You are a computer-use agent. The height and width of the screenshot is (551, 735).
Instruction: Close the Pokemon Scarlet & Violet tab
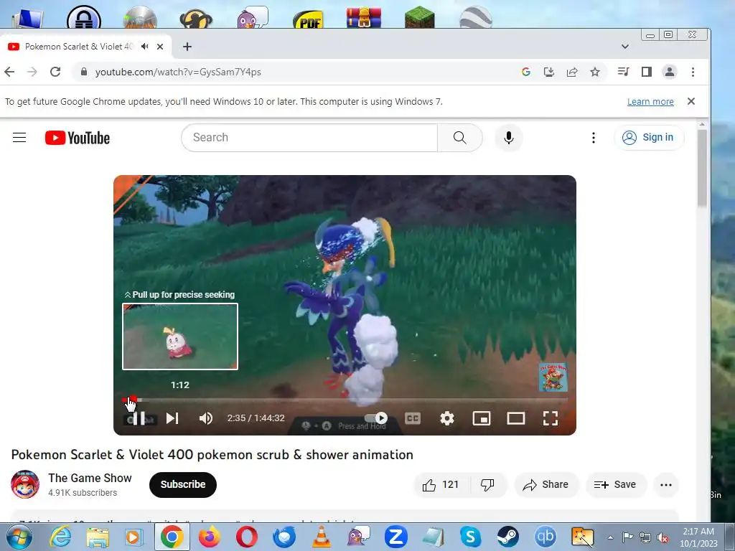coord(160,47)
